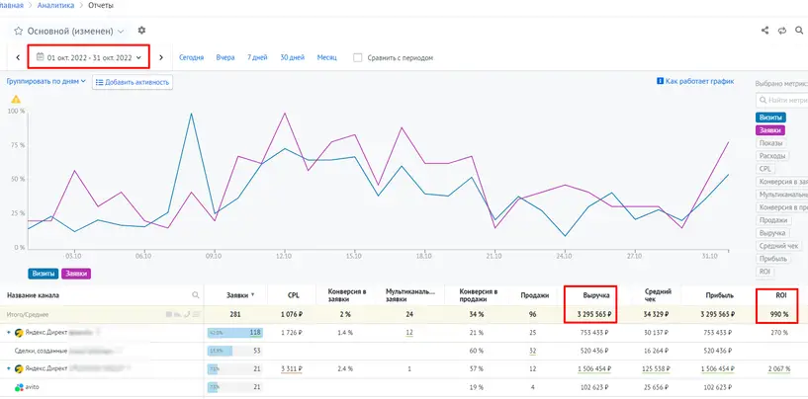
Task: Go to next period with right arrow
Action: coord(161,57)
